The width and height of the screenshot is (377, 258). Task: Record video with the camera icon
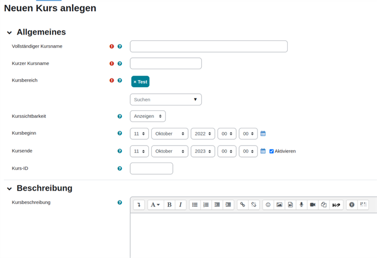[313, 205]
